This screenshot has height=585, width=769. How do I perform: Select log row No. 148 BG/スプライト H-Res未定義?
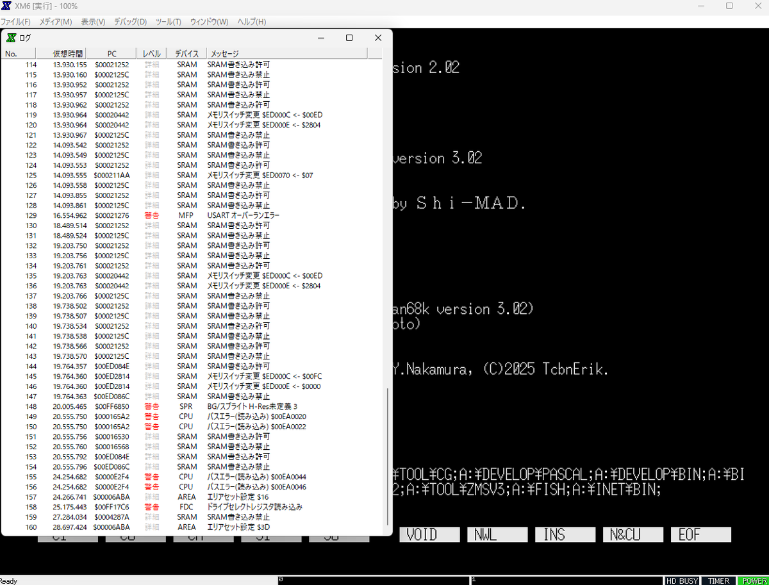[x=192, y=406]
